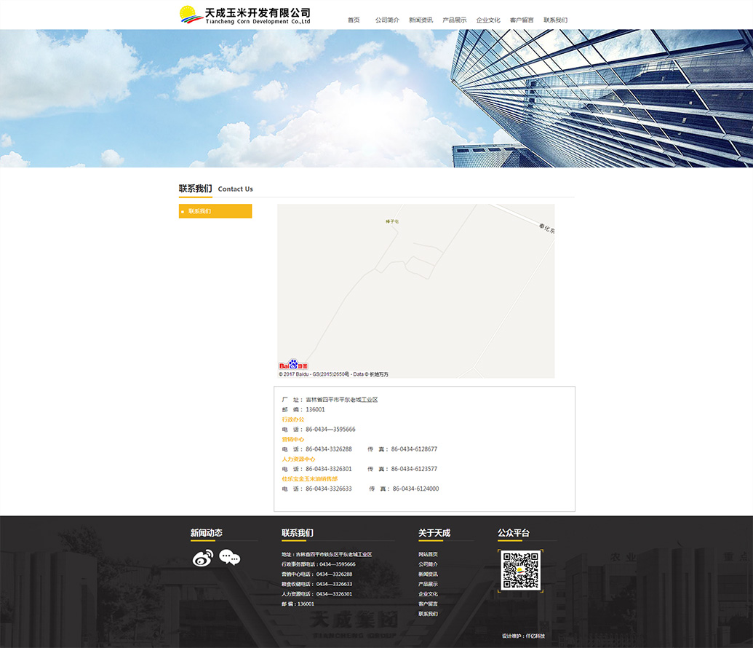Navigate to 企业文化 in top menu
Viewport: 753px width, 648px height.
pyautogui.click(x=488, y=20)
